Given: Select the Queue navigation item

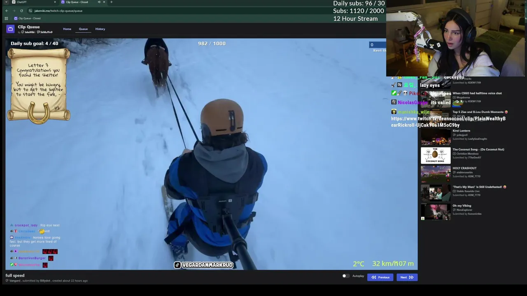Looking at the screenshot, I should (83, 29).
